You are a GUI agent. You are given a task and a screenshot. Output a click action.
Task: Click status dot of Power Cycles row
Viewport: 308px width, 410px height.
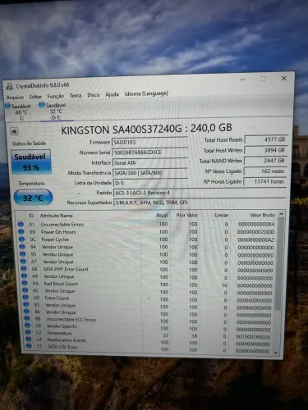pos(22,239)
